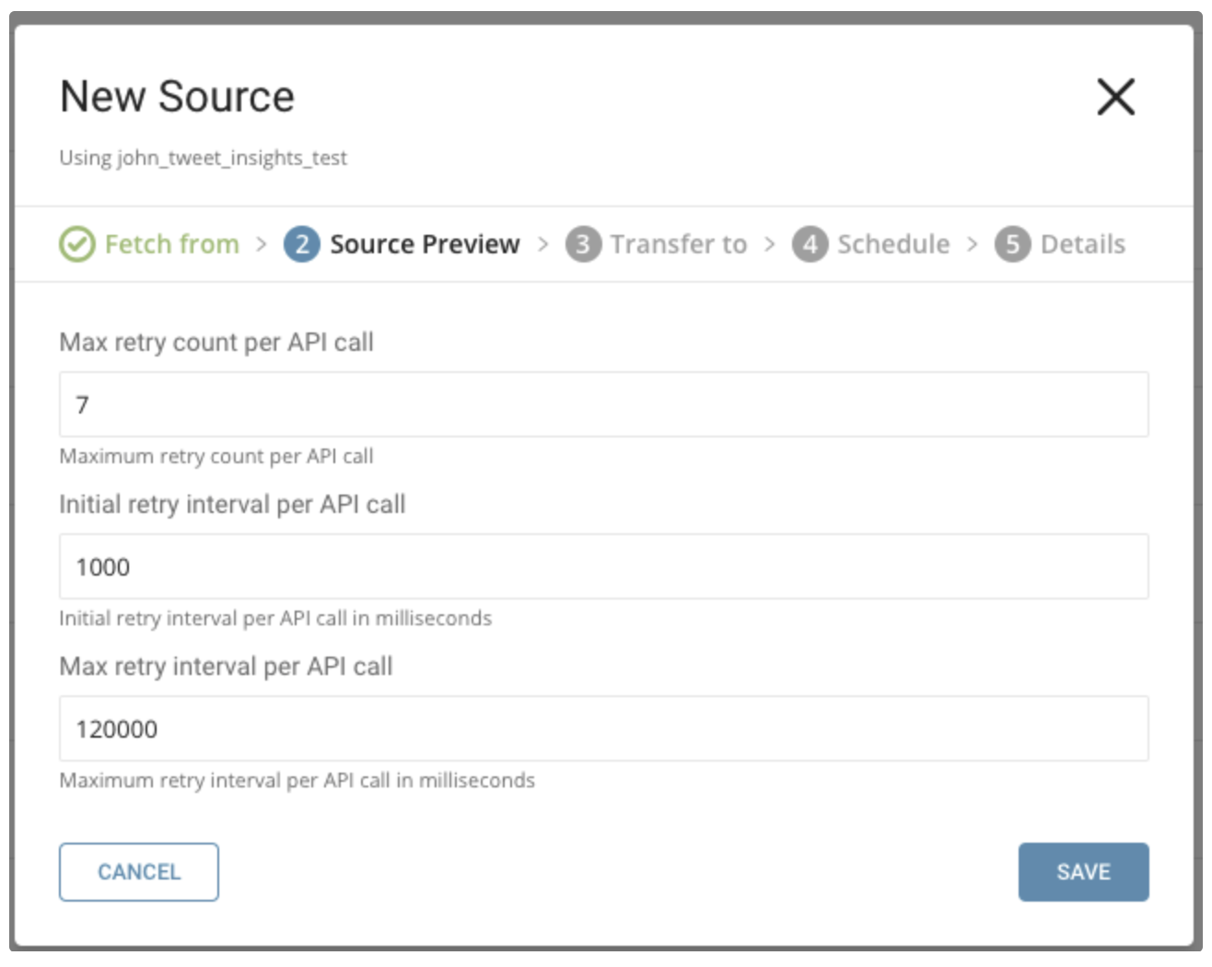Click the step 5 number circle
The height and width of the screenshot is (967, 1212).
pos(1012,244)
